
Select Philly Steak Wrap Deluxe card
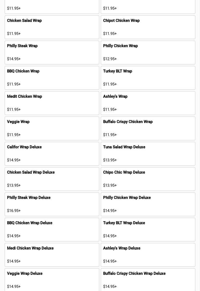click(x=52, y=204)
